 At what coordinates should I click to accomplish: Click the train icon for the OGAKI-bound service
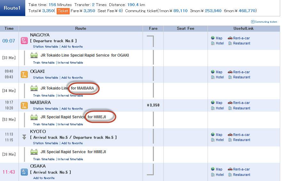34,55
